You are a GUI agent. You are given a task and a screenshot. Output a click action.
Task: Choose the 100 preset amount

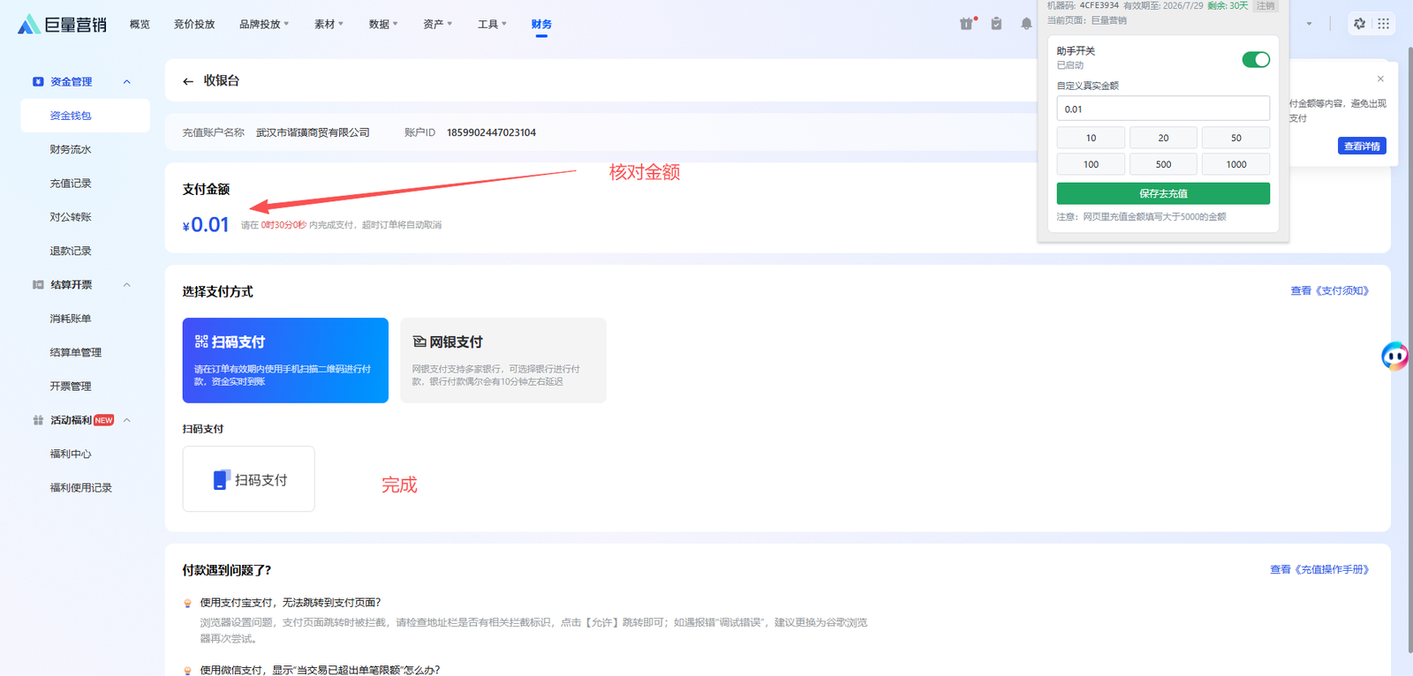coord(1091,164)
